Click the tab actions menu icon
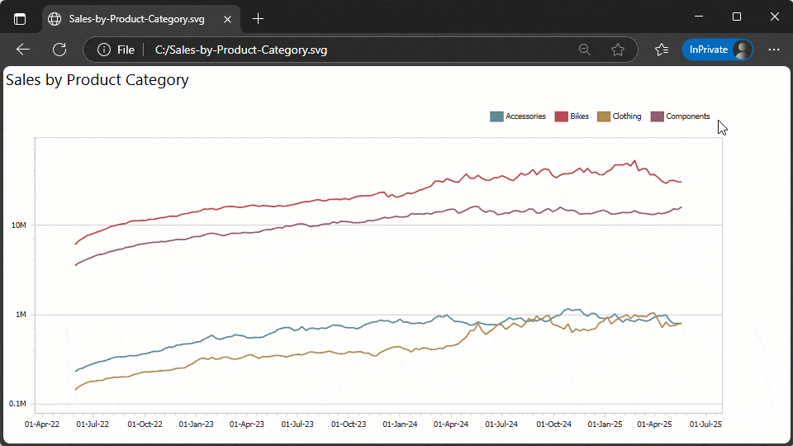793x446 pixels. pyautogui.click(x=20, y=18)
